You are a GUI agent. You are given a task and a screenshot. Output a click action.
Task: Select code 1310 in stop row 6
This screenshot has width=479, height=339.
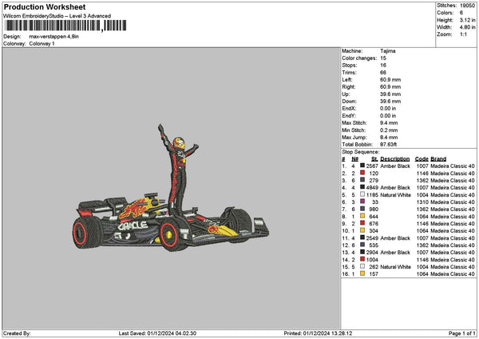pos(422,202)
